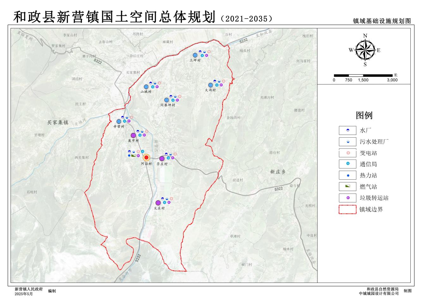Image resolution: width=423 pixels, height=299 pixels.
Task: Click the 图例 legend heading
Action: click(364, 115)
